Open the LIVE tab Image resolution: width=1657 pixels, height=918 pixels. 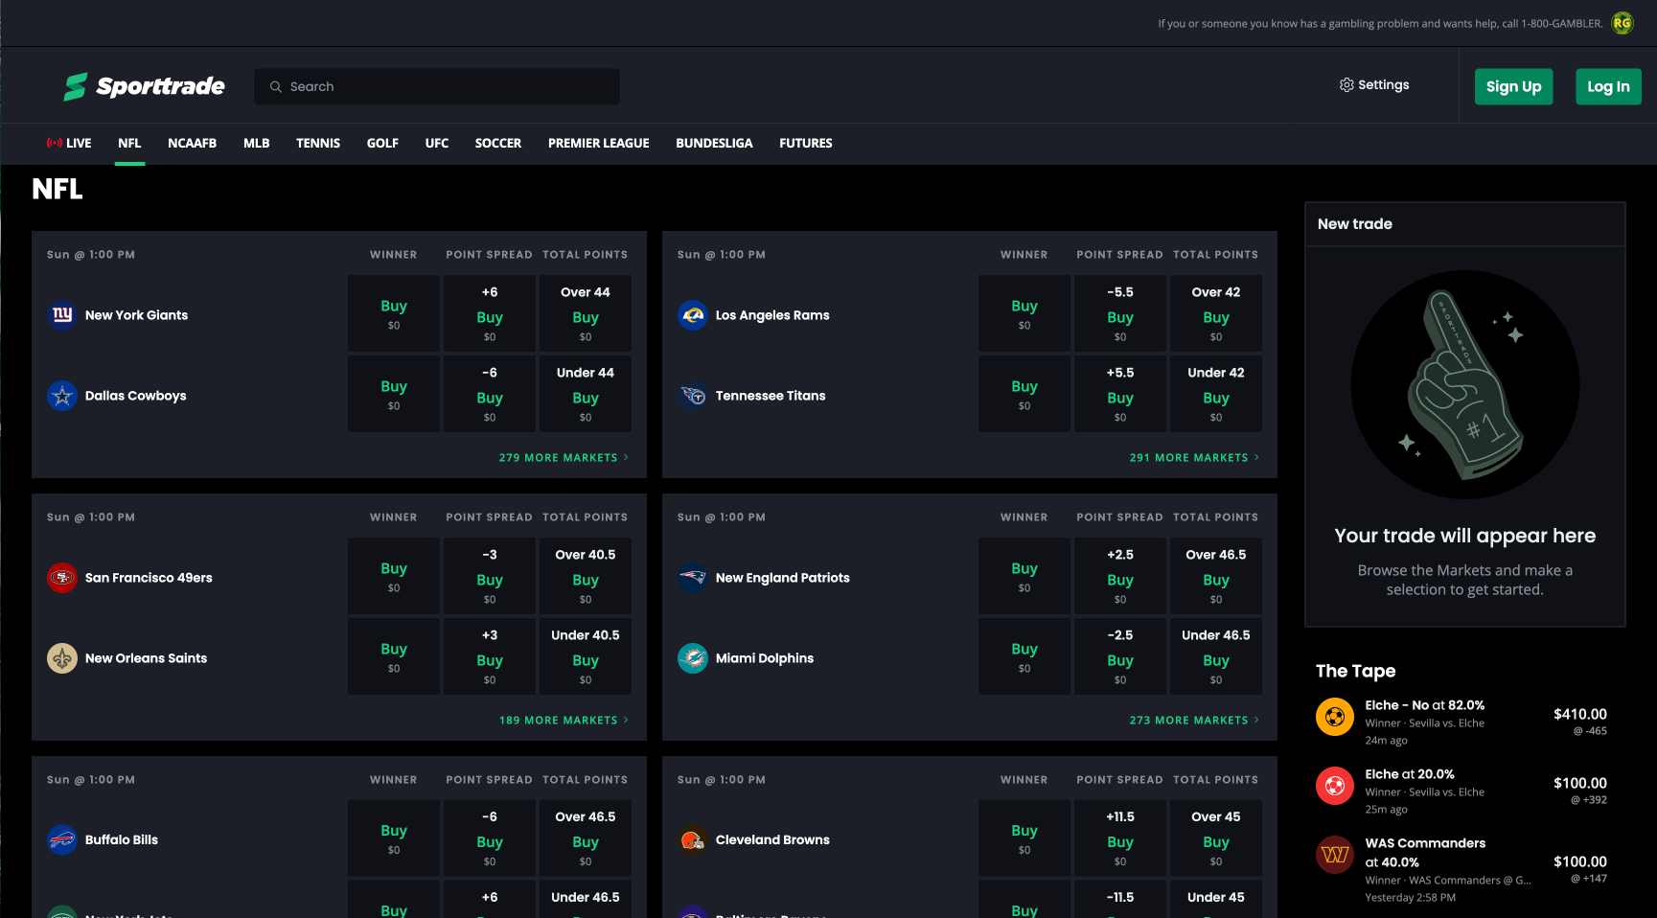coord(69,143)
